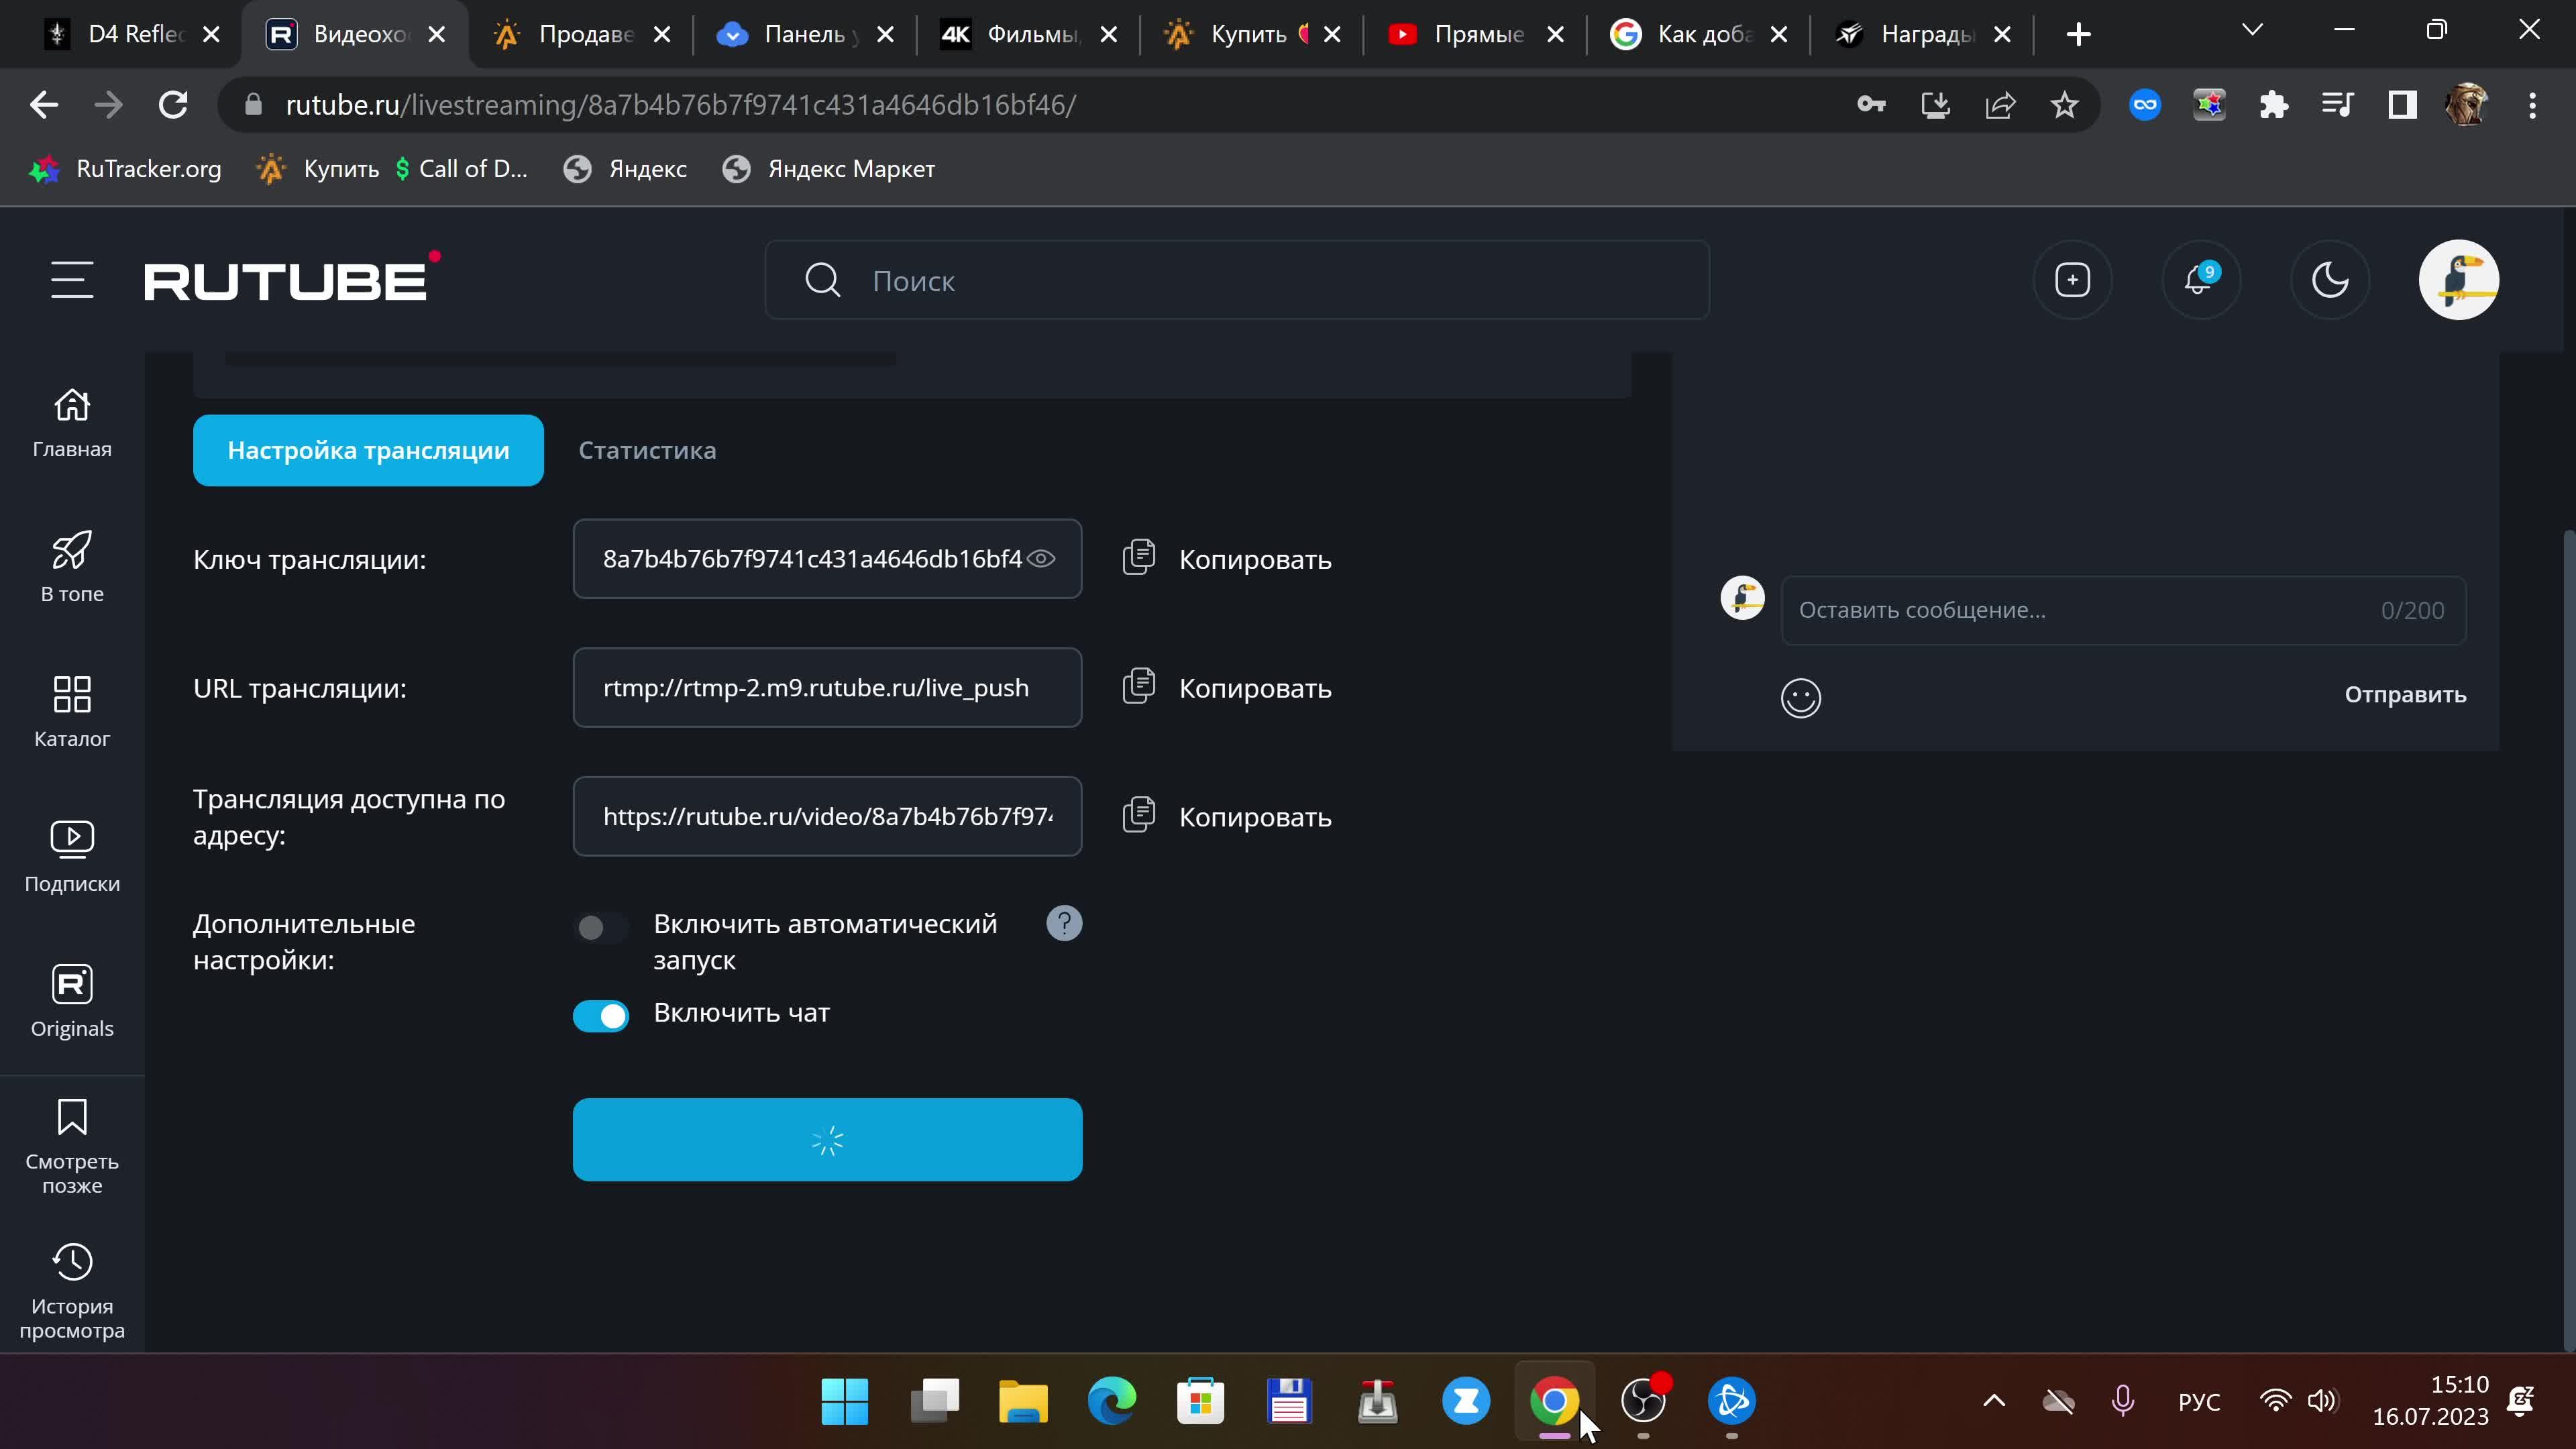Open the emoji picker in chat

click(1800, 697)
